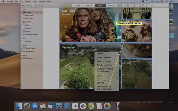Open the Image menu in menu bar
Image resolution: width=178 pixels, height=111 pixels.
(27, 1)
